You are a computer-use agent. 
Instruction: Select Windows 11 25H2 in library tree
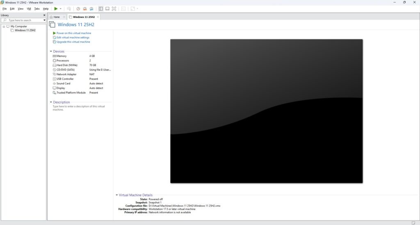(25, 30)
